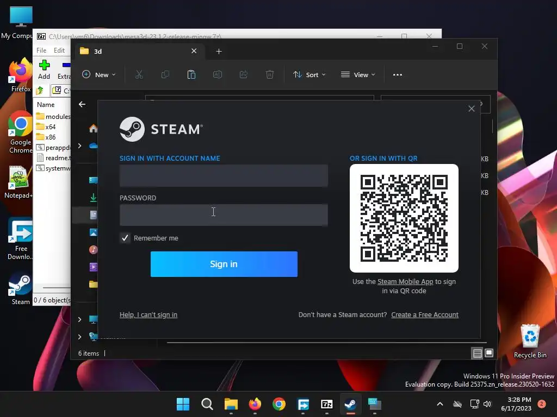Click the Share icon in Explorer toolbar
557x417 pixels.
244,75
